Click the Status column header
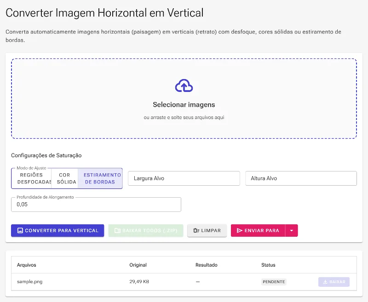The image size is (368, 302). coord(268,265)
